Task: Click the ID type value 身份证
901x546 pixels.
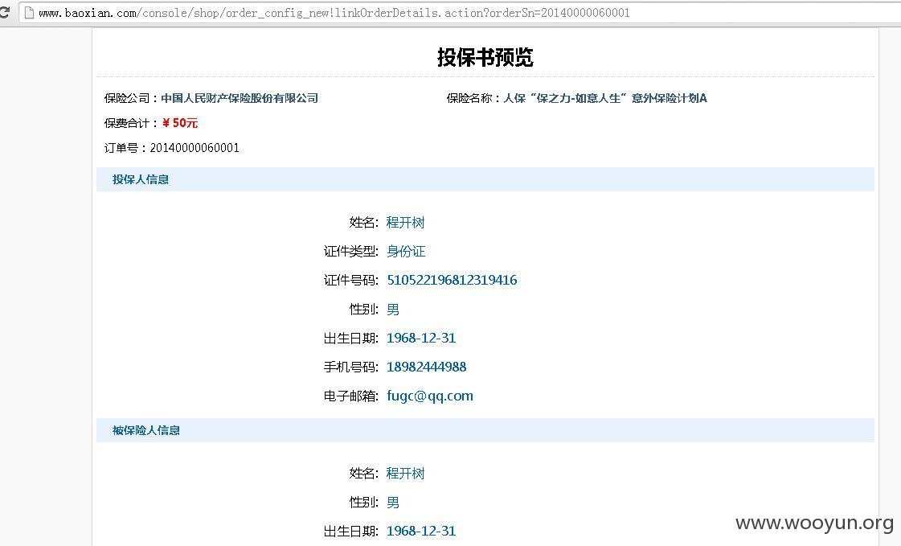Action: 406,251
